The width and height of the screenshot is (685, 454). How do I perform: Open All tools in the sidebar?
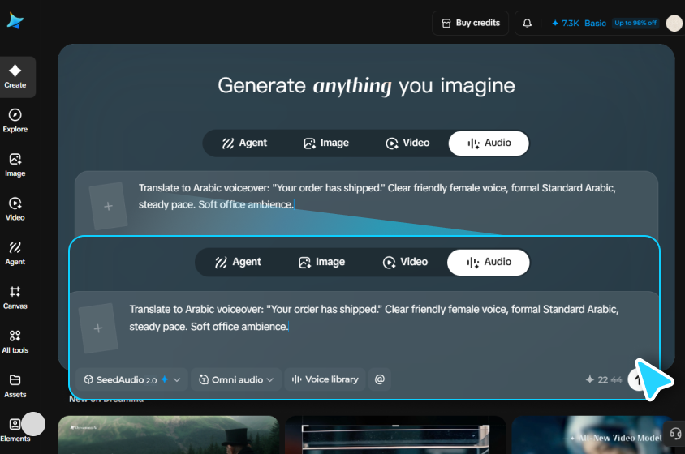coord(15,342)
